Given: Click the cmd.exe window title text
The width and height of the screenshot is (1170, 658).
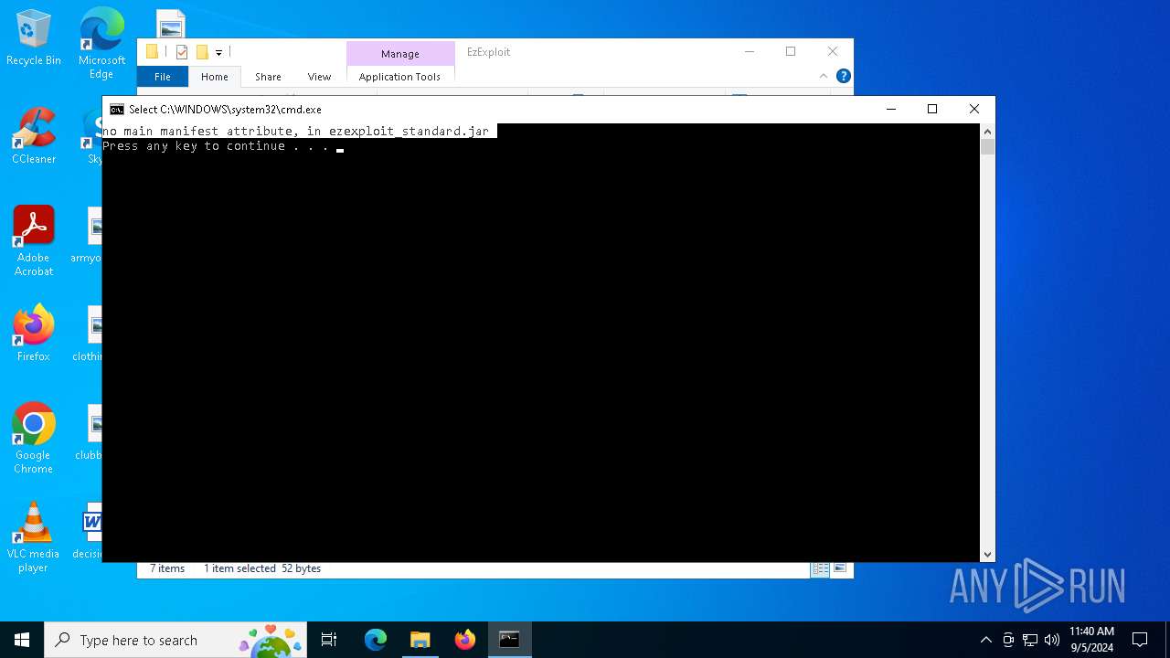Looking at the screenshot, I should pyautogui.click(x=225, y=110).
